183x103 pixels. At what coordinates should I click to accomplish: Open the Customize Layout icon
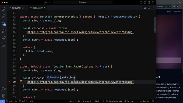coord(153,3)
